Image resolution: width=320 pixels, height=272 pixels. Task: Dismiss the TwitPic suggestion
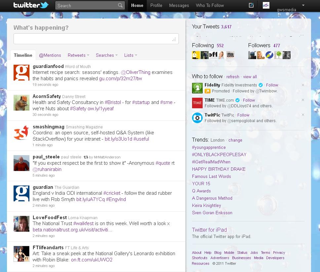click(x=303, y=115)
